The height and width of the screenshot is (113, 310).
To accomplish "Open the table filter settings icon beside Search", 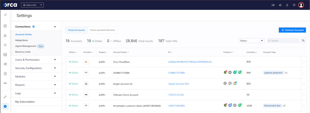I will 303,41.
